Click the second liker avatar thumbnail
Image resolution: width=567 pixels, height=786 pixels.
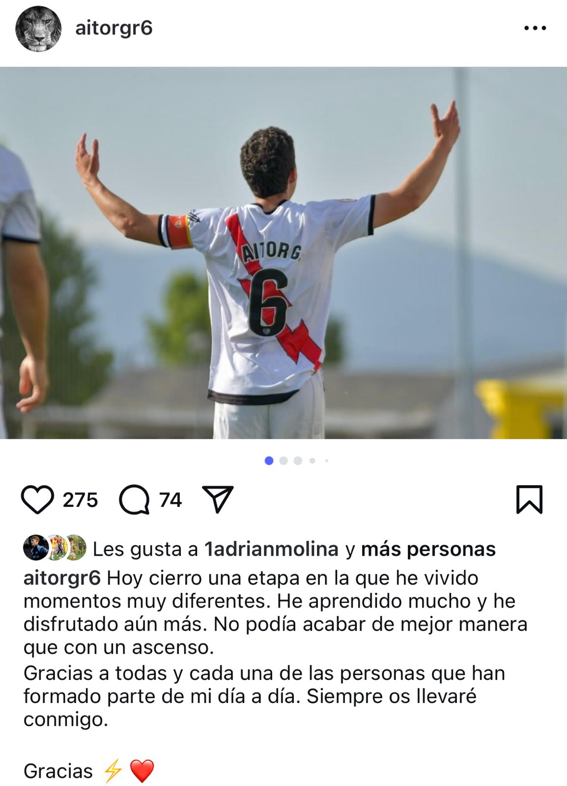57,547
